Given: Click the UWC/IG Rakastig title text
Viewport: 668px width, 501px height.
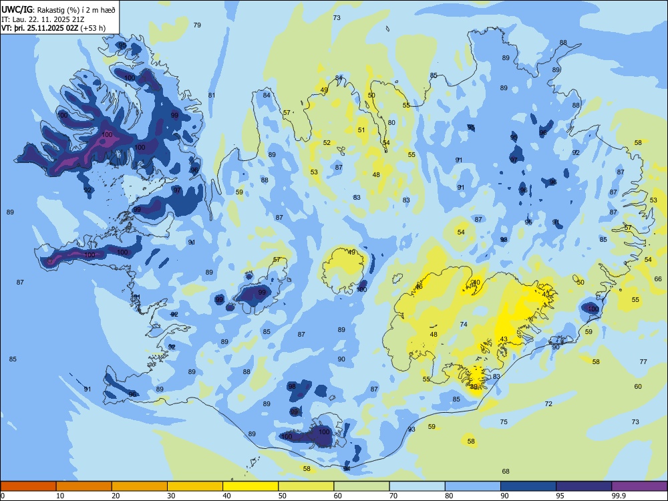Looking at the screenshot, I should 58,10.
